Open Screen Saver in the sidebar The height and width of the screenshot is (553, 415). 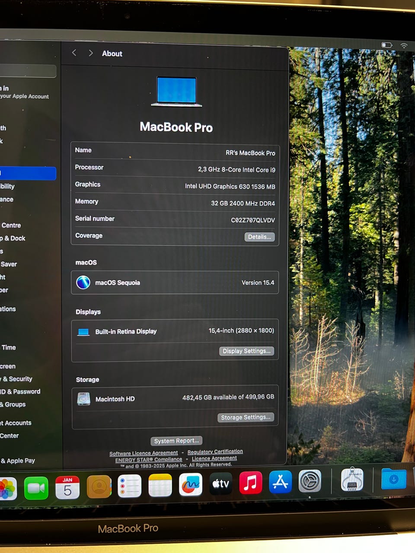pos(9,264)
